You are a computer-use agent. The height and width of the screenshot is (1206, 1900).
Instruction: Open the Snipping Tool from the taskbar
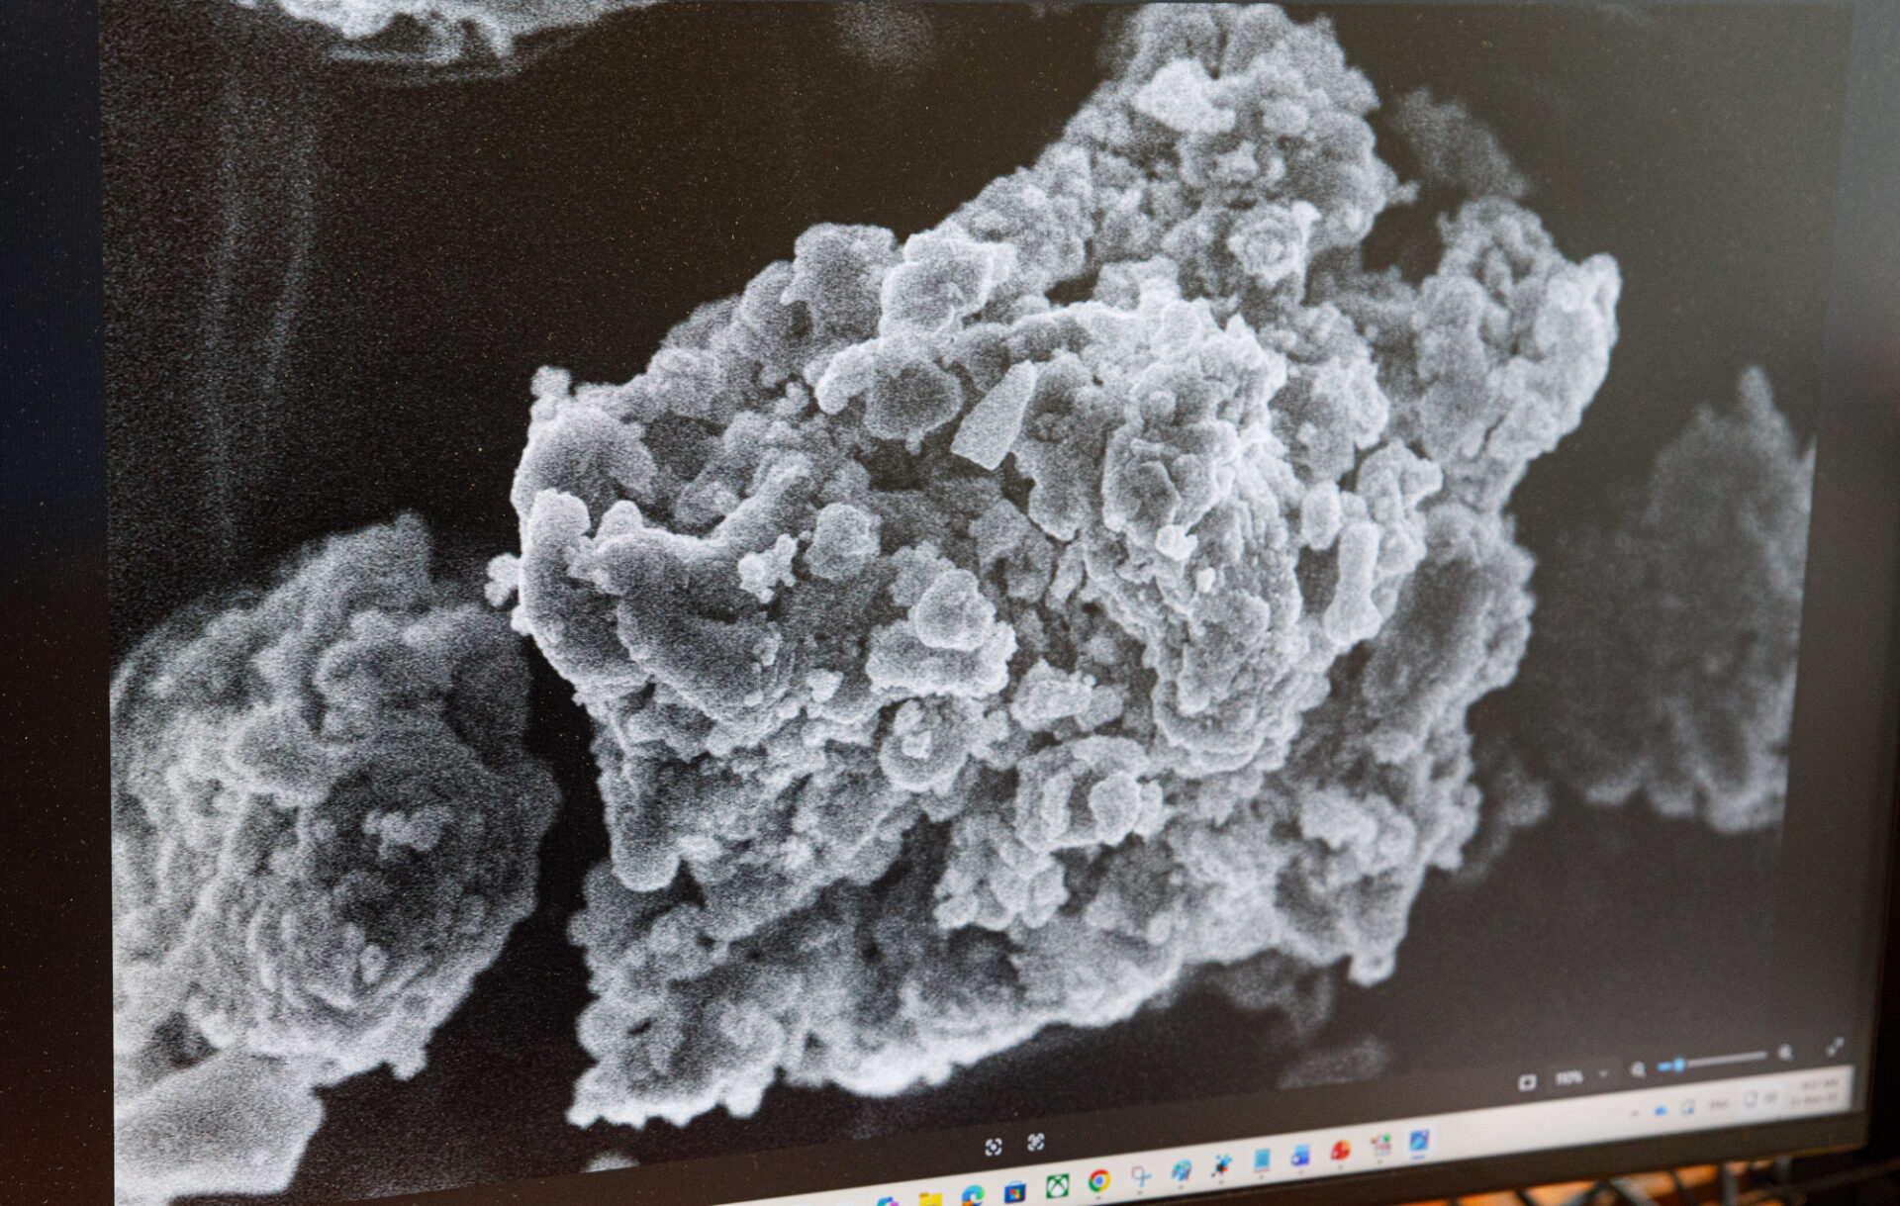pyautogui.click(x=1140, y=1178)
